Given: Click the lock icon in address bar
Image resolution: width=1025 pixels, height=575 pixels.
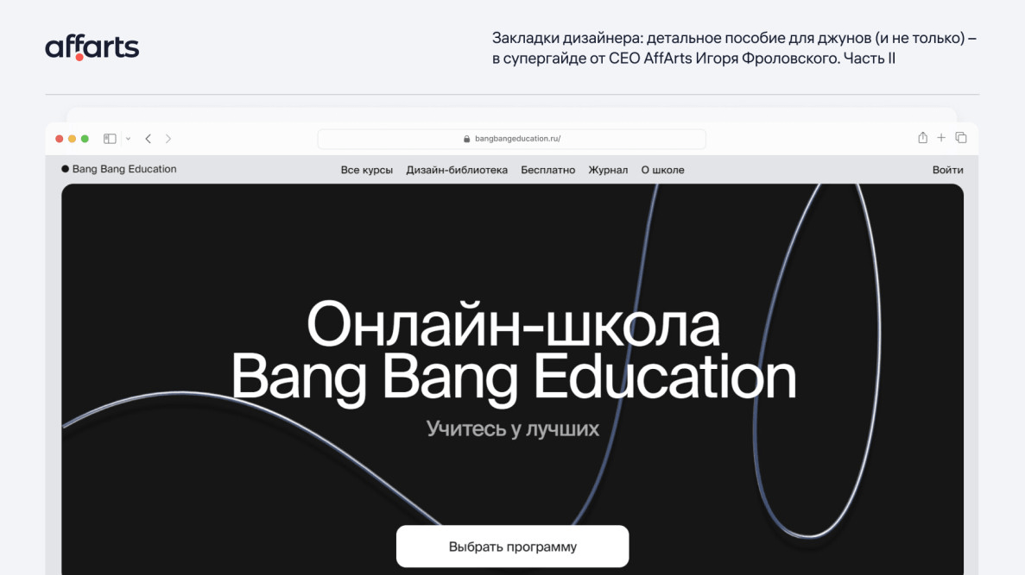Looking at the screenshot, I should (x=467, y=139).
